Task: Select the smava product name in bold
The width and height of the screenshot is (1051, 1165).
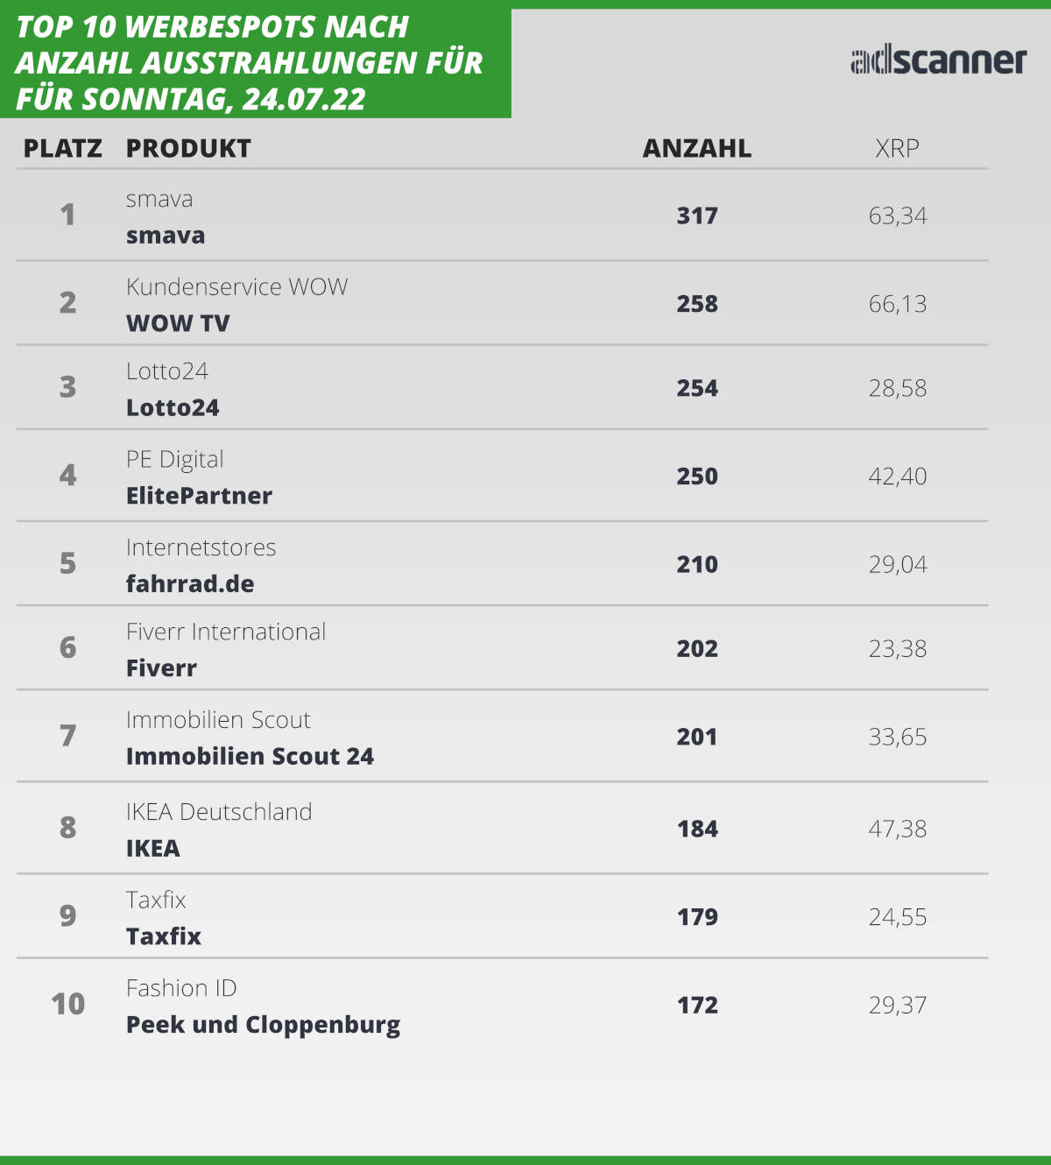Action: [x=166, y=236]
